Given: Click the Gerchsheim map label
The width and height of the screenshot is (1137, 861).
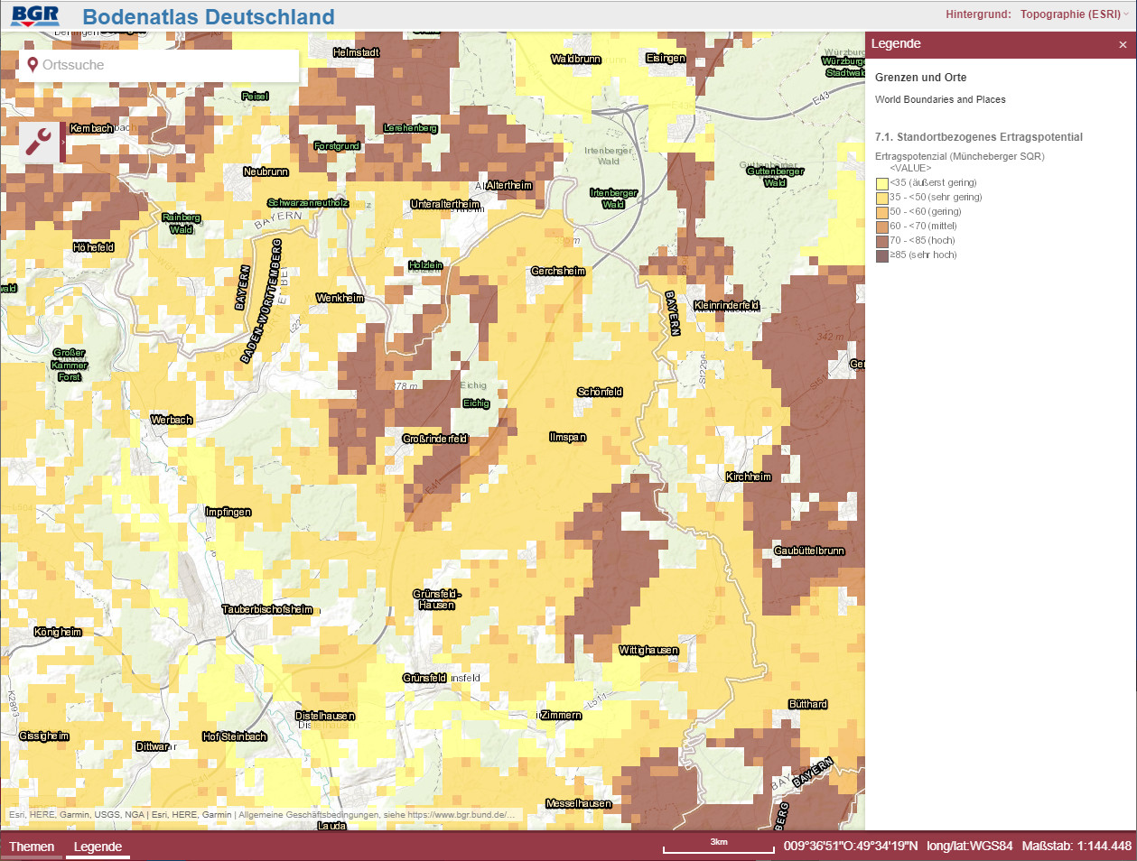Looking at the screenshot, I should 558,271.
